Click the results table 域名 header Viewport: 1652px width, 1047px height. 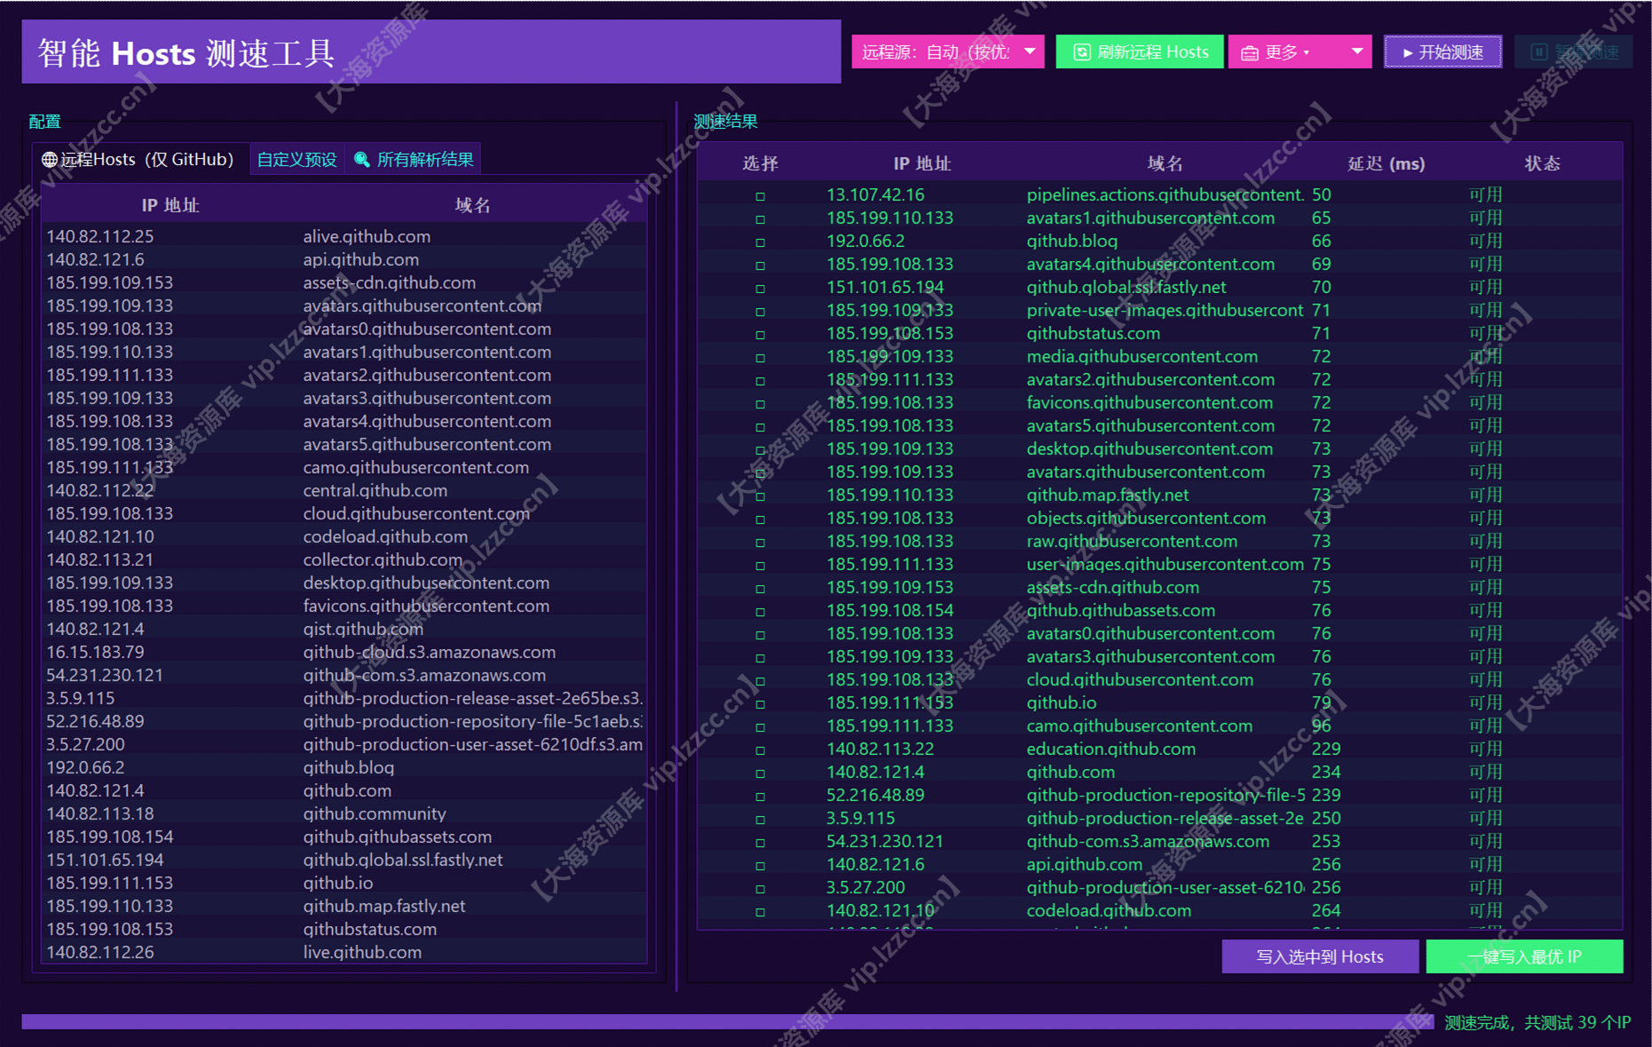[x=1165, y=163]
